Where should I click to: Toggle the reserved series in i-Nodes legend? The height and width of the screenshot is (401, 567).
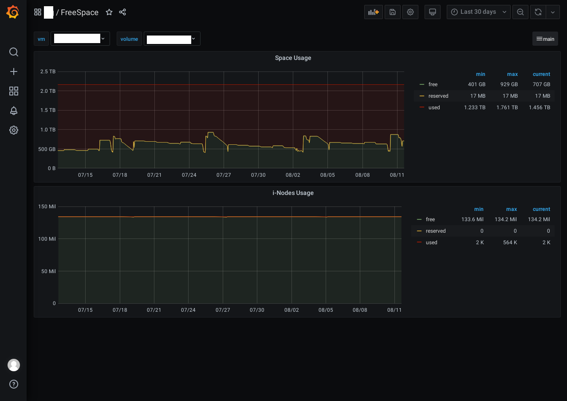[x=435, y=231]
